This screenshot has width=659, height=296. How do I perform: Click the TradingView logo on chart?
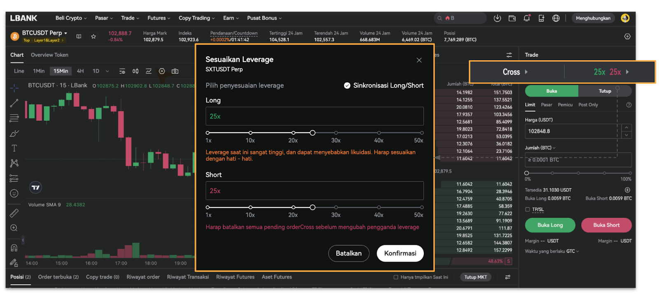click(35, 188)
